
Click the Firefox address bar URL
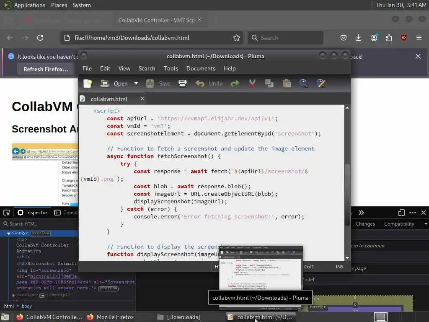coord(132,38)
